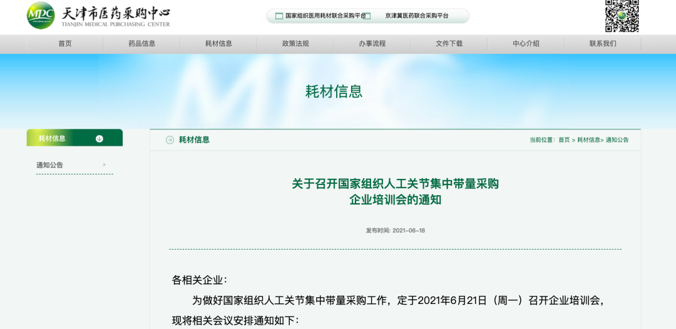
Task: Open the 药品信息 navigation menu
Action: tap(141, 44)
